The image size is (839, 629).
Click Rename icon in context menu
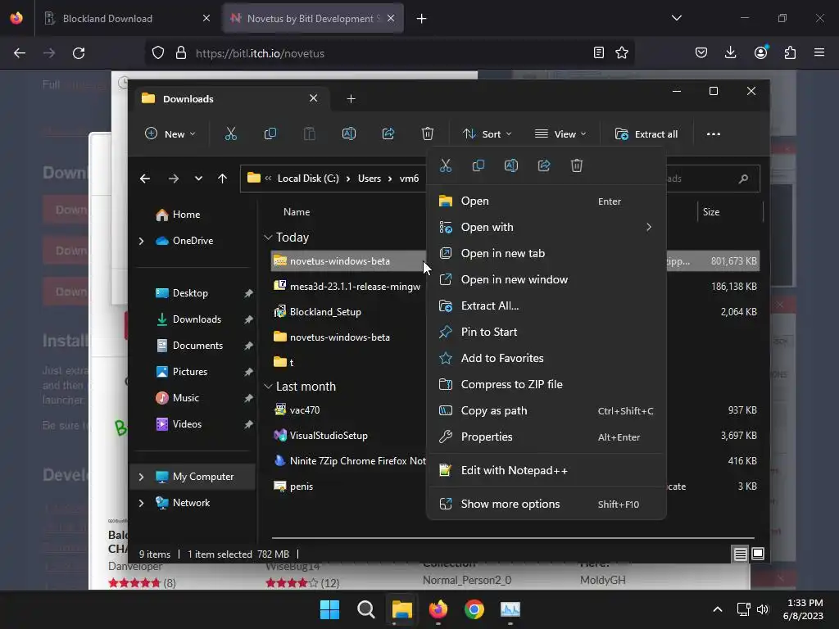pyautogui.click(x=511, y=165)
